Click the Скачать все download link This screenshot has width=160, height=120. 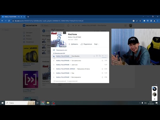(x=59, y=53)
